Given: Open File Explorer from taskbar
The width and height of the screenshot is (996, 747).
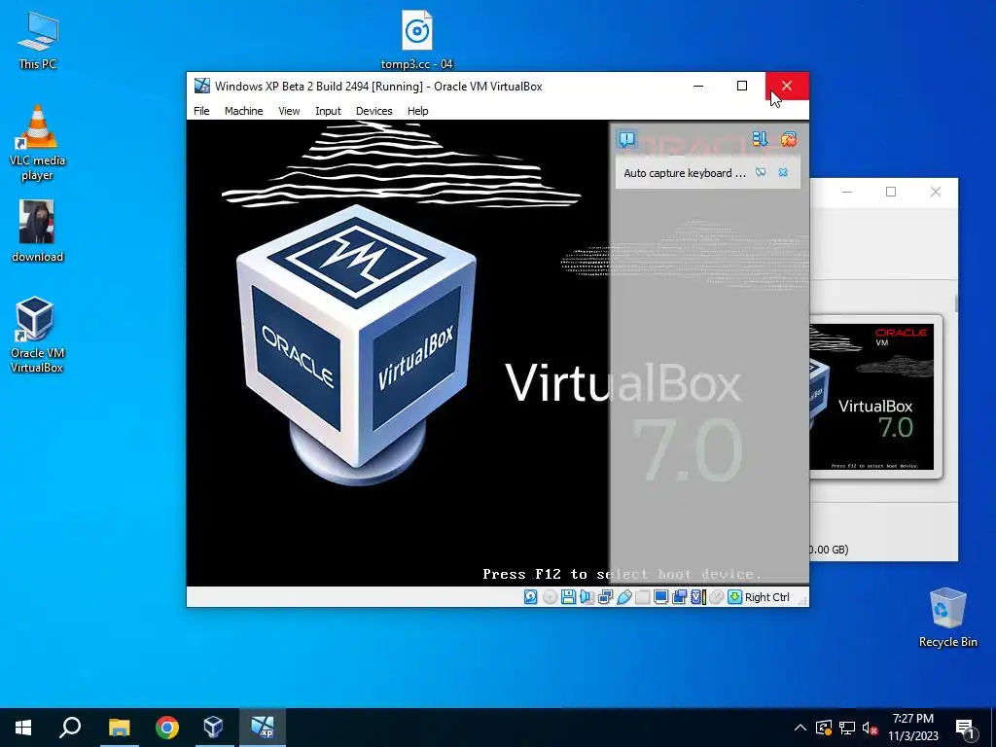Looking at the screenshot, I should click(x=119, y=728).
